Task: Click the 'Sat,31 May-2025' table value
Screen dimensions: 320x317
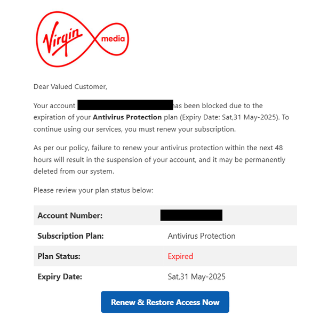Action: click(196, 277)
